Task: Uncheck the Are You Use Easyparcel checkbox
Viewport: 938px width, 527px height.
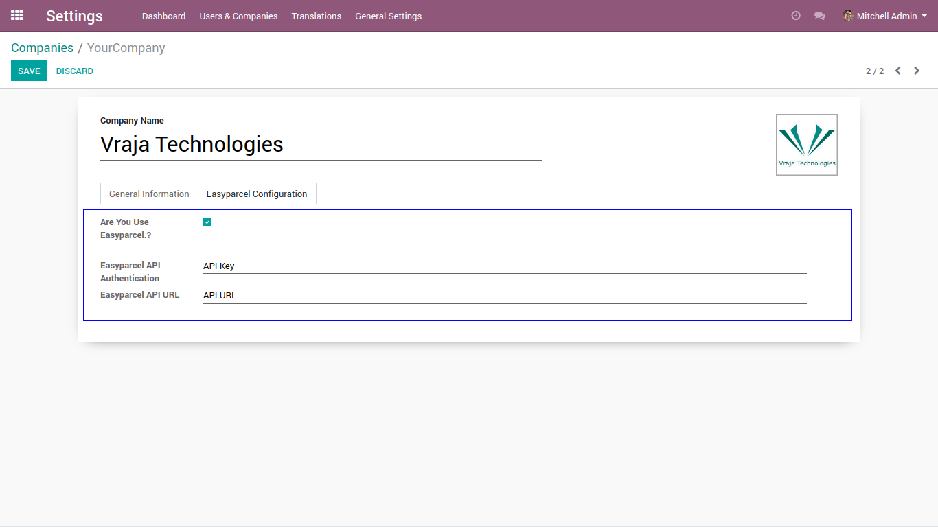Action: [207, 222]
